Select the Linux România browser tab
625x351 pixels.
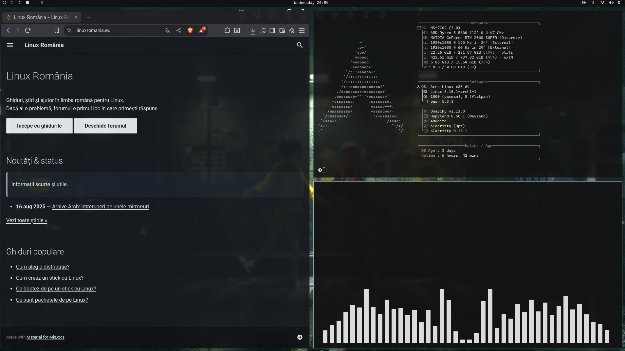(41, 17)
